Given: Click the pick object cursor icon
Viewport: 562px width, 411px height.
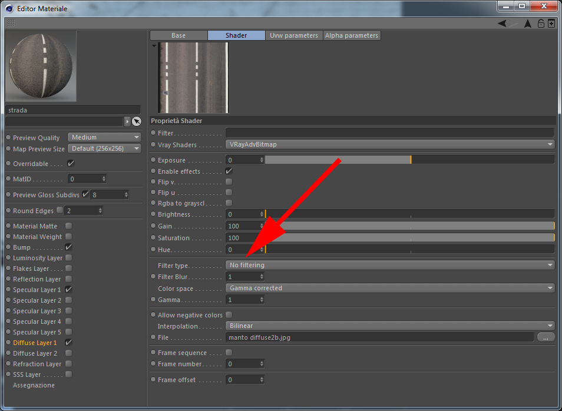Looking at the screenshot, I should click(x=137, y=121).
